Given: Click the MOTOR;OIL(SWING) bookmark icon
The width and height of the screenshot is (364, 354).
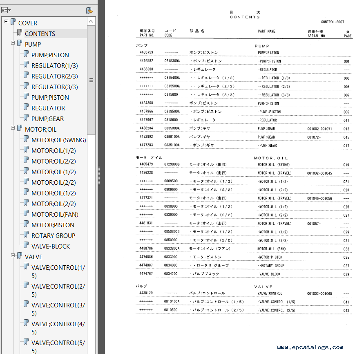Looking at the screenshot, I should [x=26, y=139].
